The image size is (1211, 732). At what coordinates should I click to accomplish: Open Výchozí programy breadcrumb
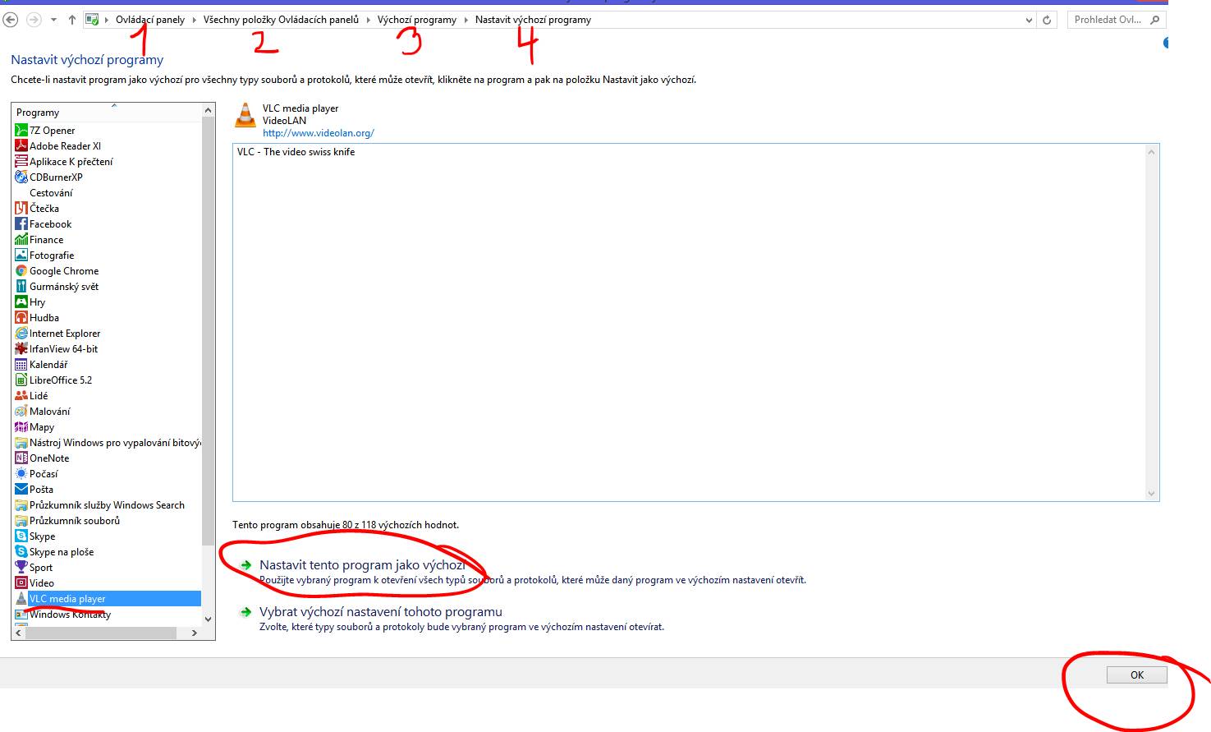pyautogui.click(x=416, y=20)
